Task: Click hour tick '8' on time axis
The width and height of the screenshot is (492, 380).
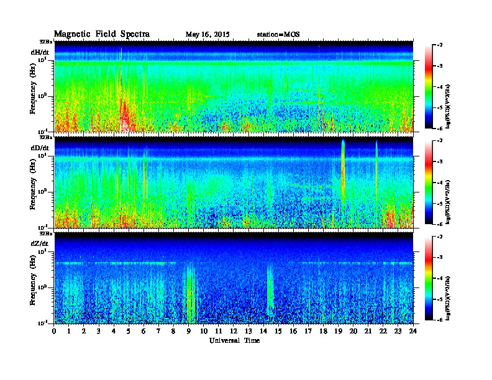Action: (173, 332)
